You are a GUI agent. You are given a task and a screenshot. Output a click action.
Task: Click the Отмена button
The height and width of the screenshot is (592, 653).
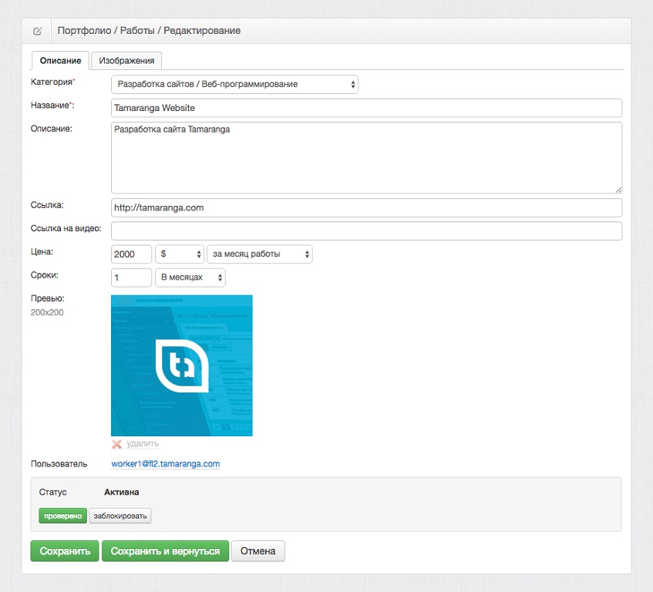coord(258,551)
